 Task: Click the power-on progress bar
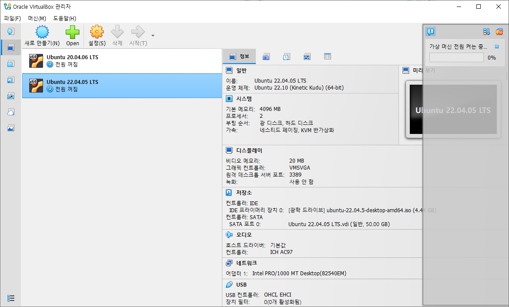[x=456, y=57]
